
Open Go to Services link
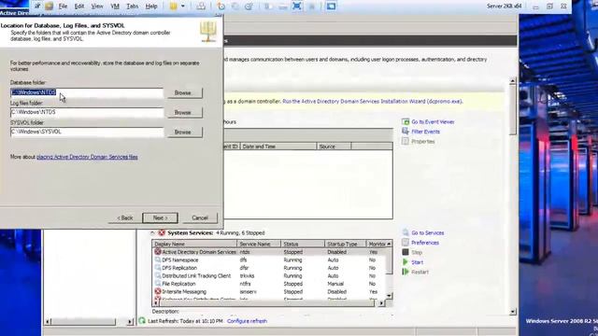tap(428, 232)
